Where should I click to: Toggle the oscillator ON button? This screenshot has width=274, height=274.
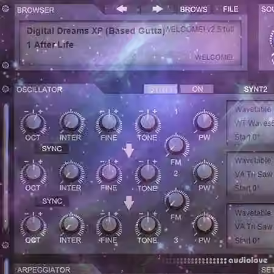(197, 89)
